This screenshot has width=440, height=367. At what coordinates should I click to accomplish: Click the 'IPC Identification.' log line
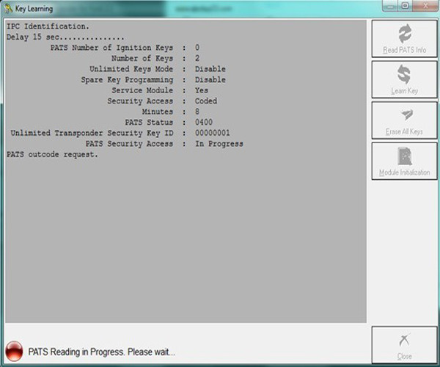click(x=48, y=26)
